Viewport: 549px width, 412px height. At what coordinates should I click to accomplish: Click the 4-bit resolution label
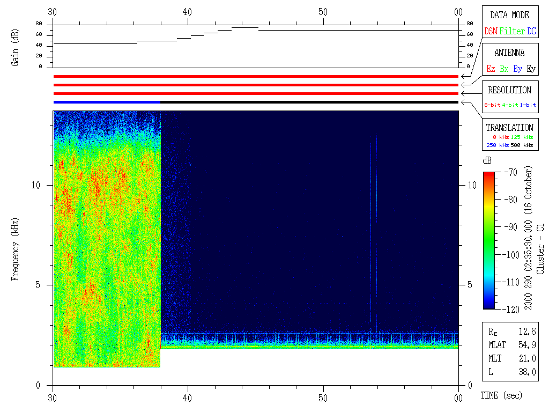click(510, 105)
